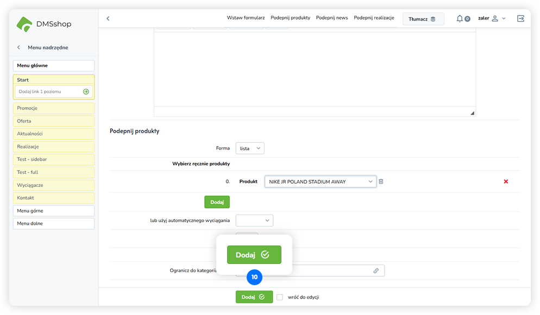Collapse panel with top back arrow

(x=108, y=18)
